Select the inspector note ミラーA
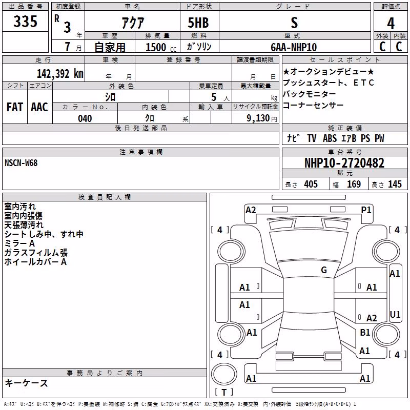The image size is (410, 410). [19, 243]
